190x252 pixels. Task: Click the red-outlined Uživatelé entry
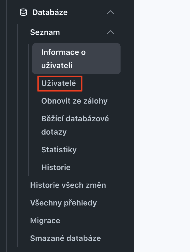[x=60, y=84]
